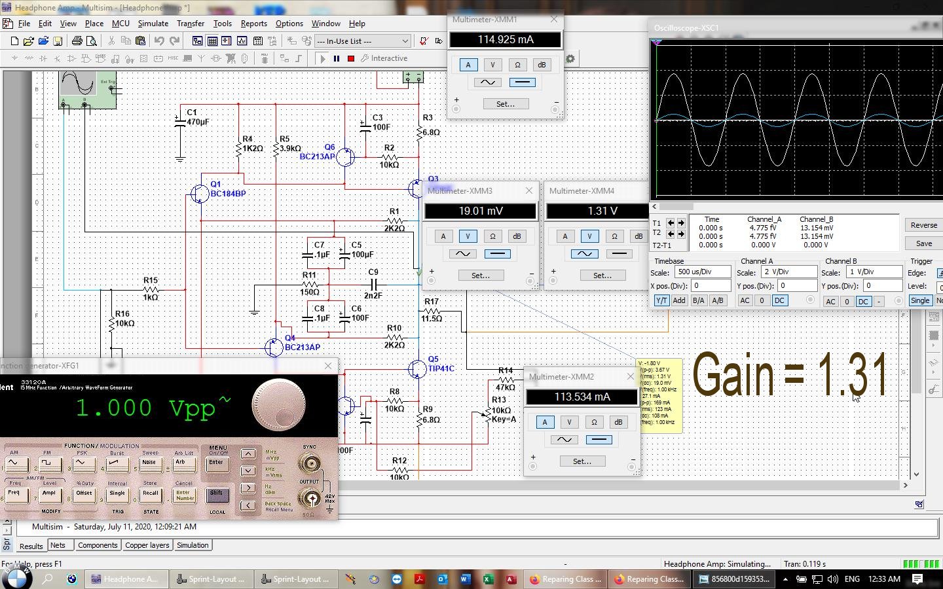This screenshot has height=589, width=943.
Task: Select Single trigger on oscilloscope
Action: click(920, 300)
